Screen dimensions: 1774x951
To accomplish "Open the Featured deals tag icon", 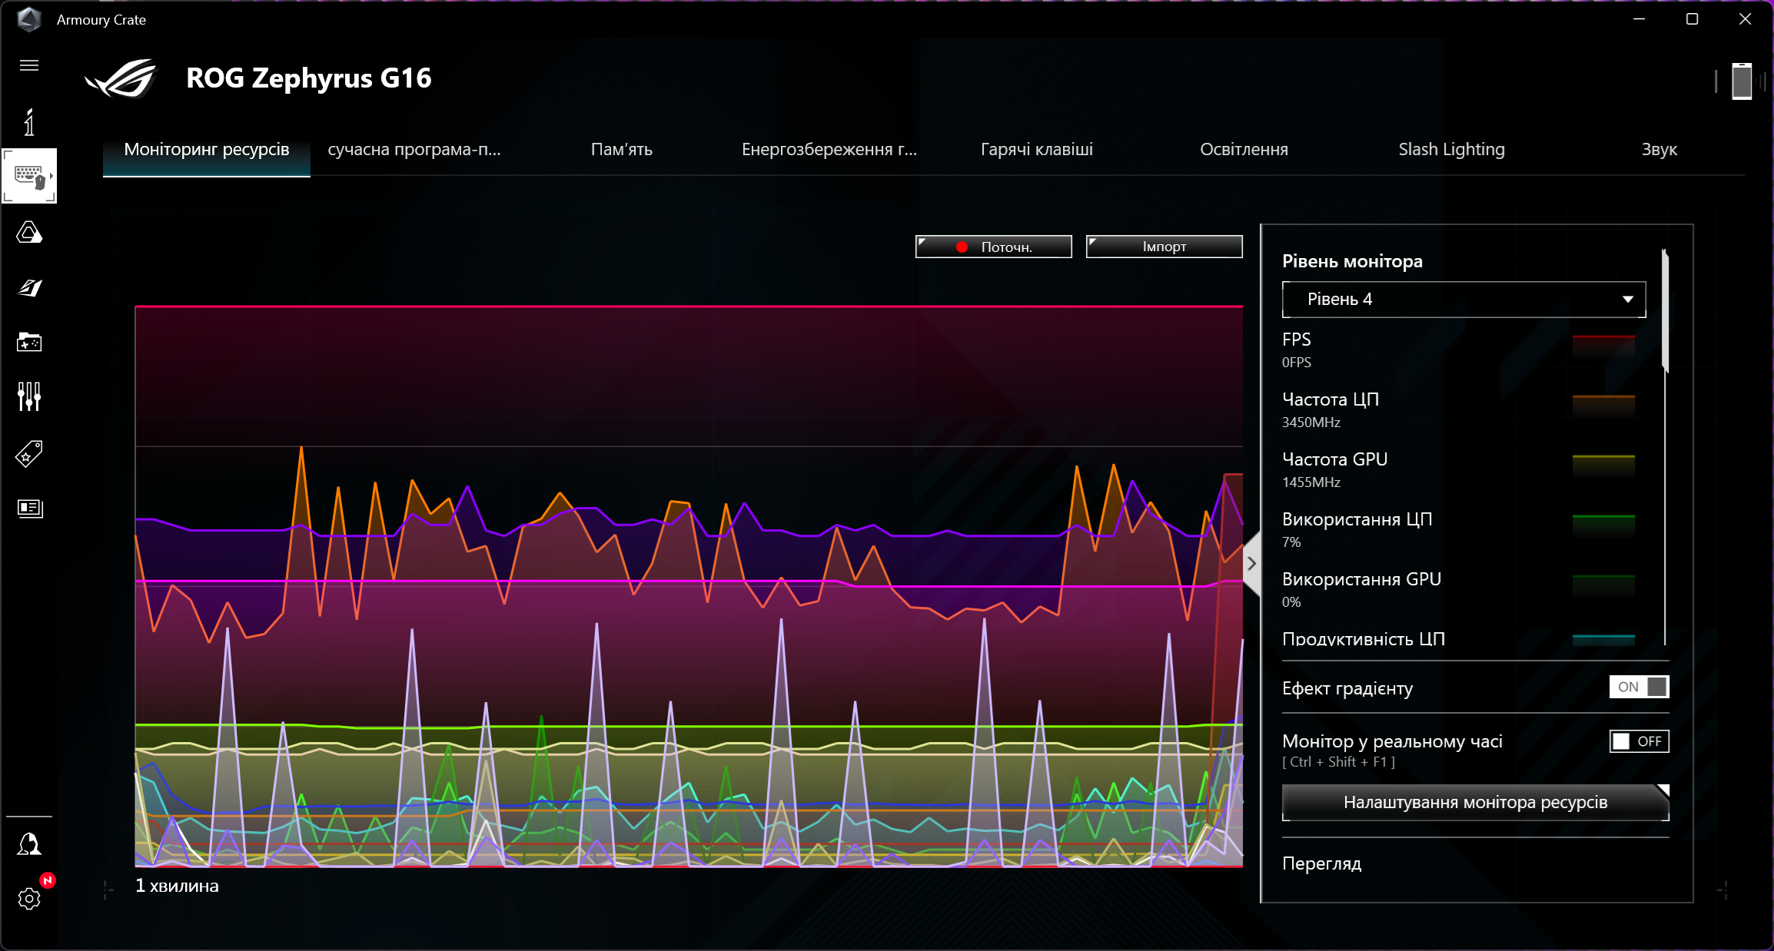I will (29, 453).
